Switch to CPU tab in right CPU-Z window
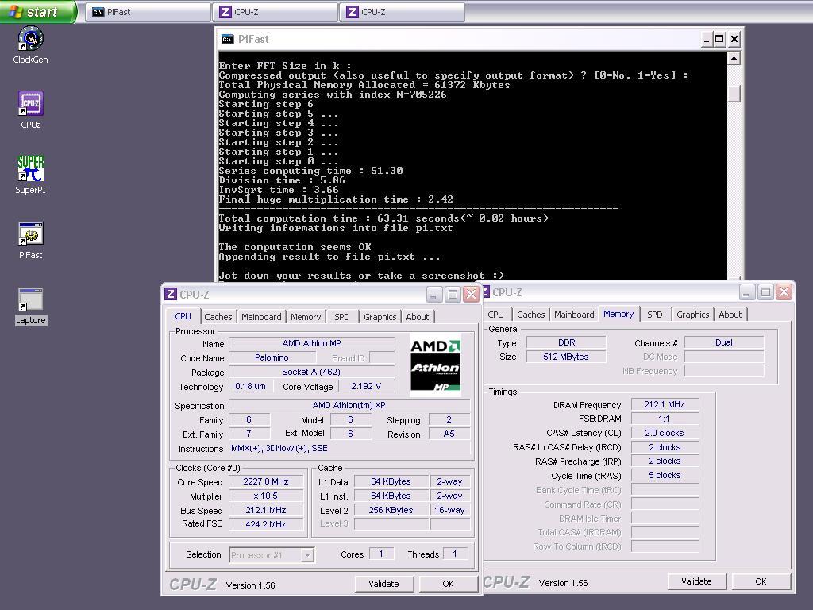Image resolution: width=813 pixels, height=610 pixels. click(x=495, y=315)
